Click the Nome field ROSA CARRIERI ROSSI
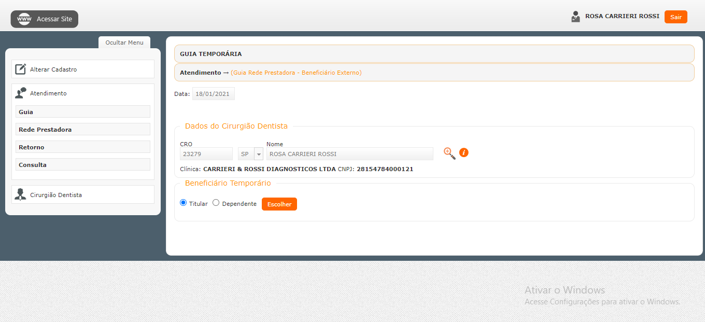This screenshot has height=322, width=705. (x=350, y=154)
